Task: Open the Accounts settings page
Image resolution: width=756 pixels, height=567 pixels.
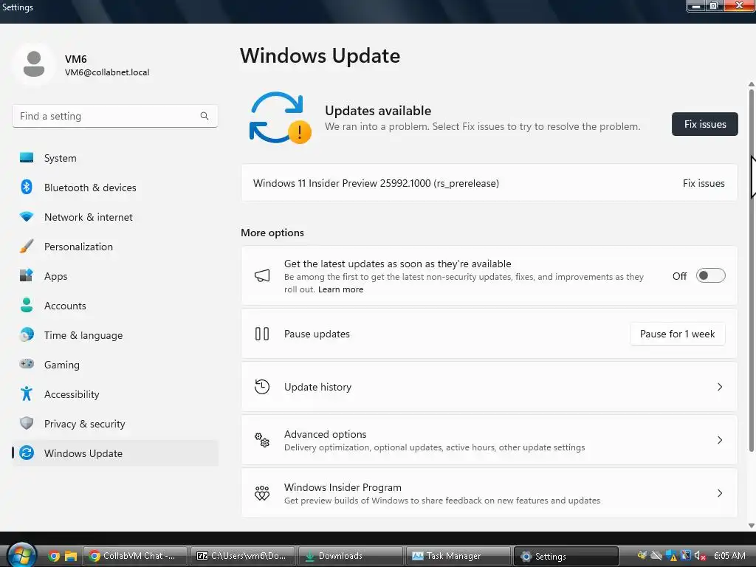Action: (114, 306)
